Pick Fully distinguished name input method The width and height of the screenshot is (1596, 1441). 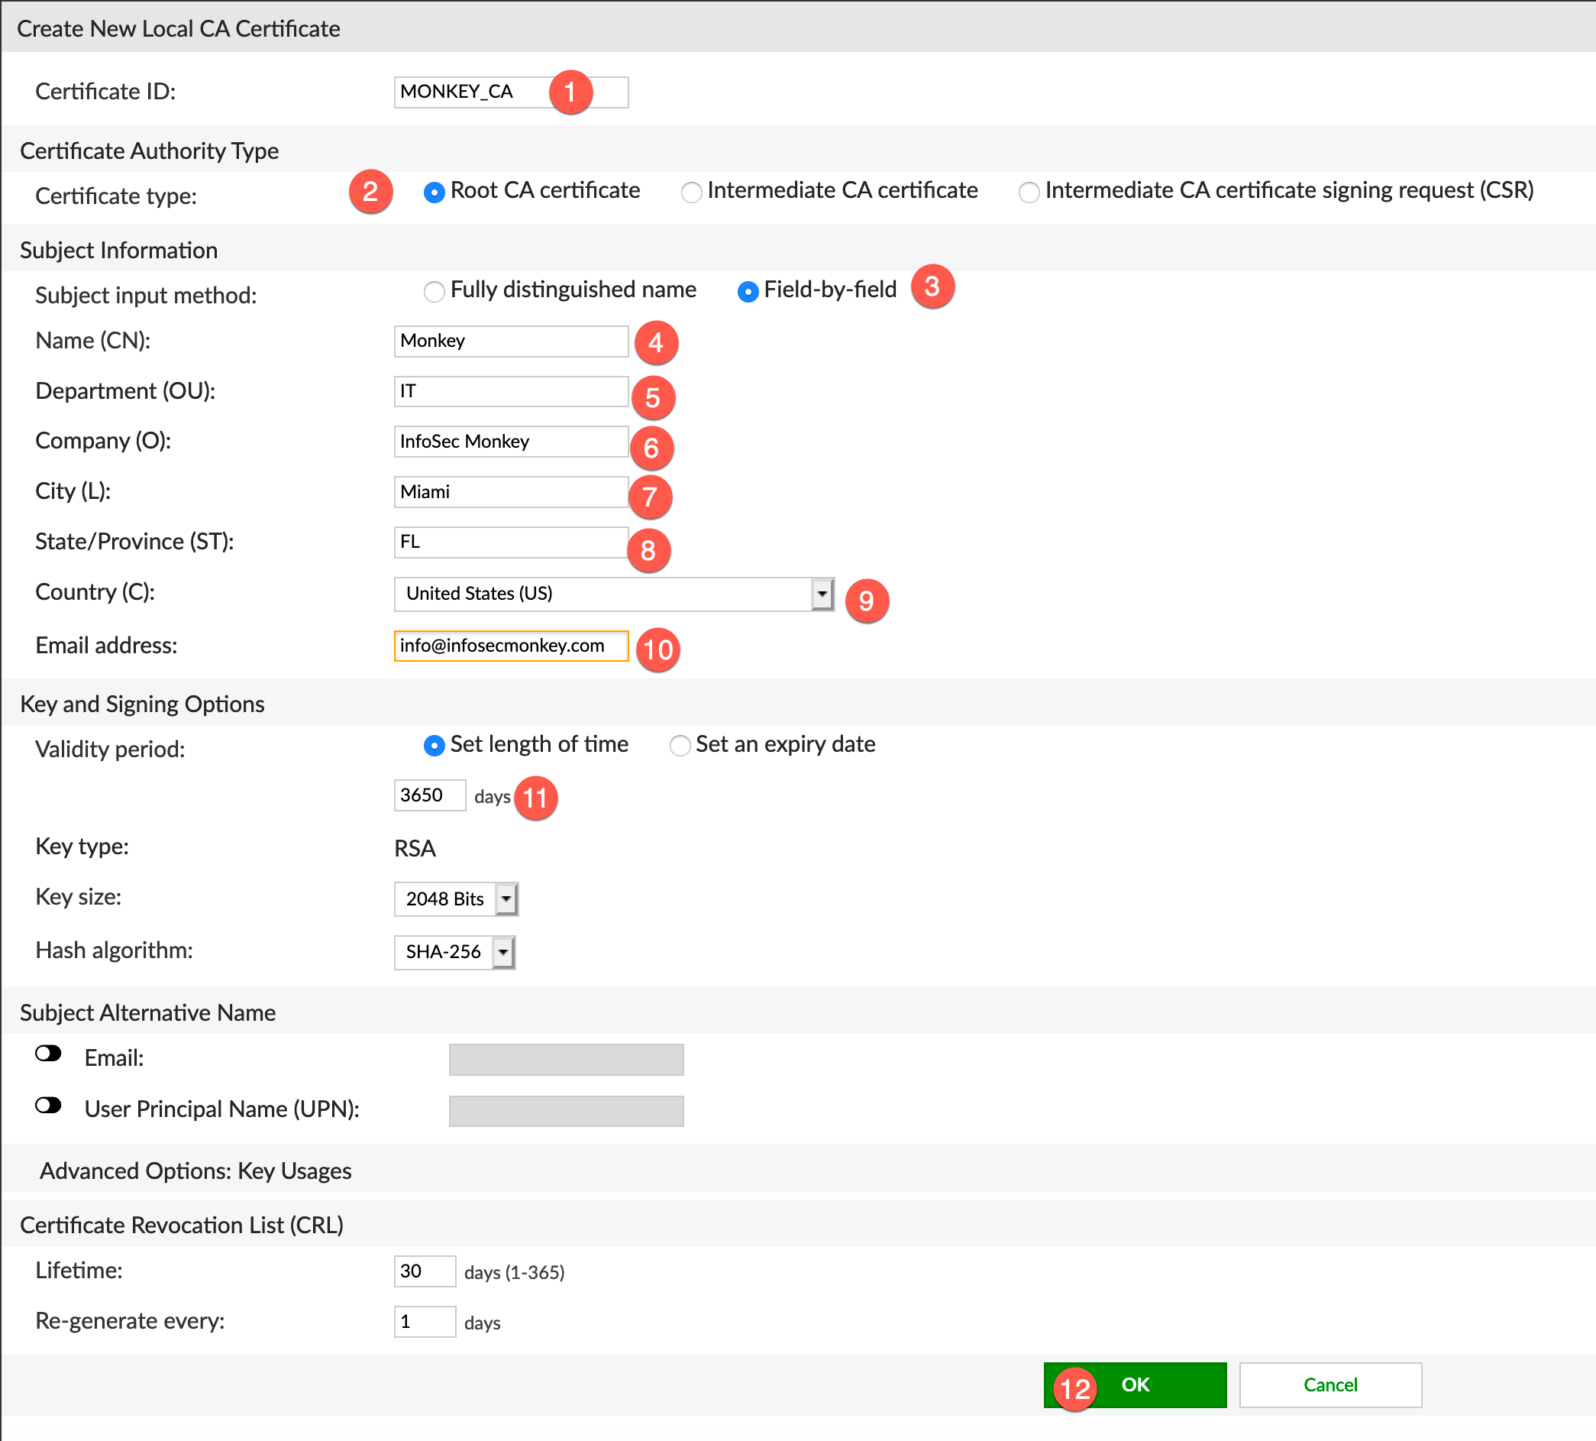pyautogui.click(x=434, y=291)
